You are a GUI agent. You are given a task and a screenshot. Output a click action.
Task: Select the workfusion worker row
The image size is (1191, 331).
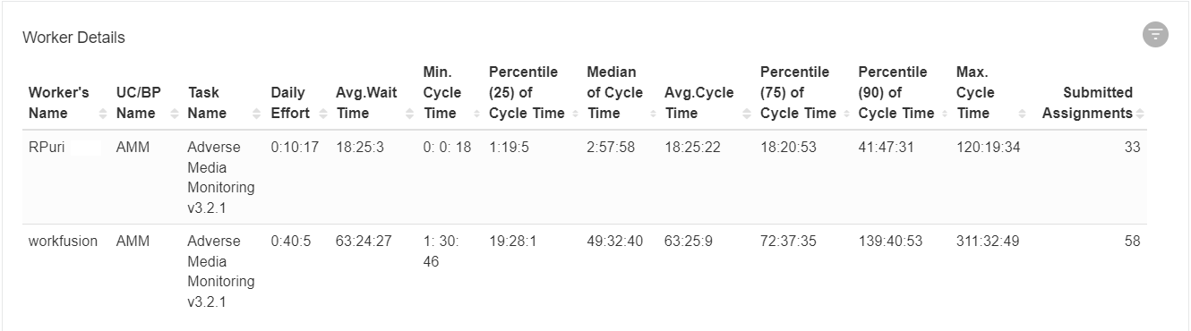(584, 271)
